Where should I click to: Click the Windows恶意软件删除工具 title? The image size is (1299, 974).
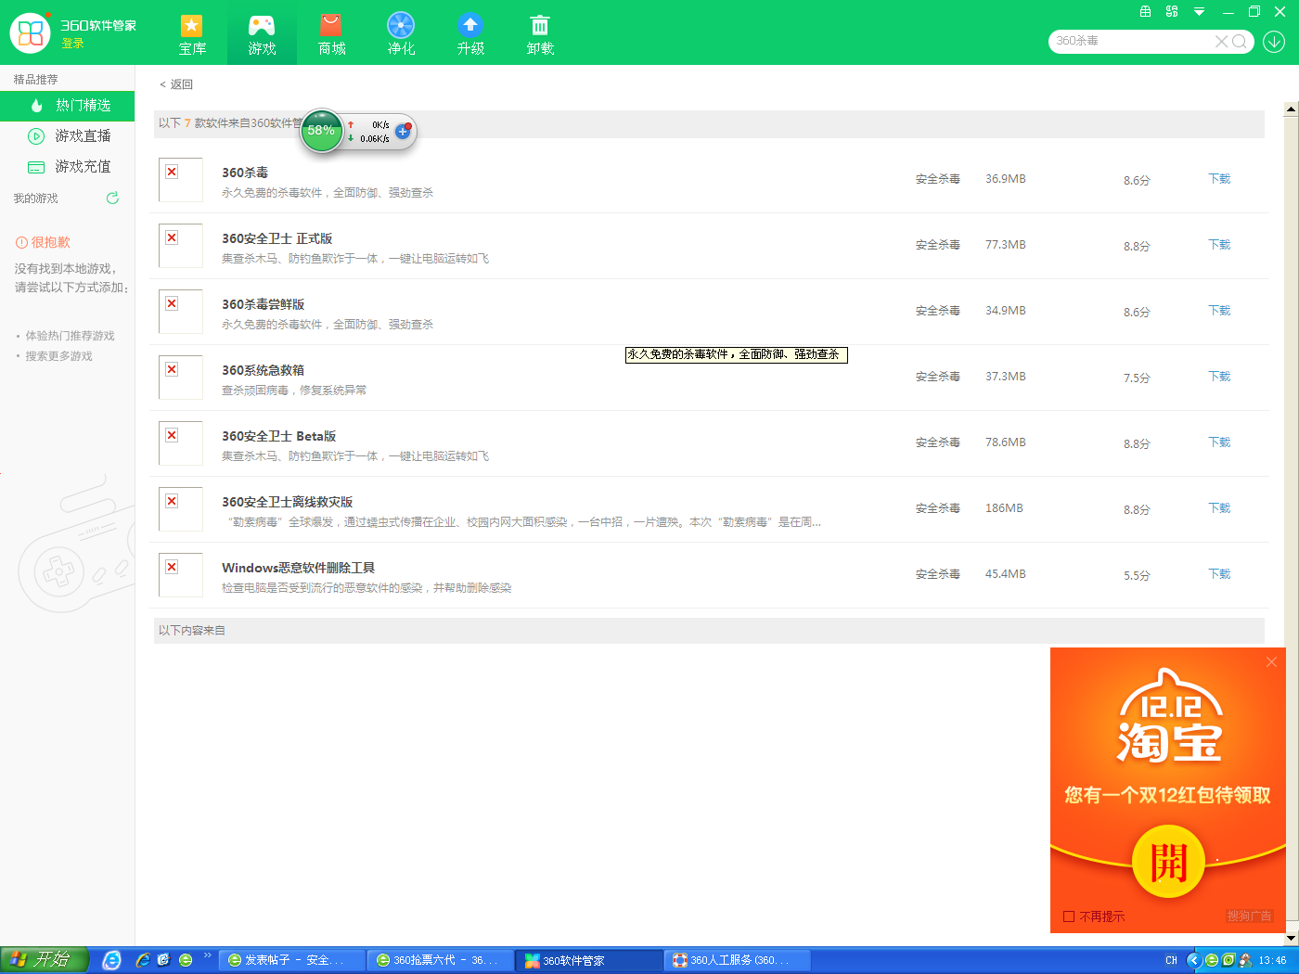[x=298, y=568]
